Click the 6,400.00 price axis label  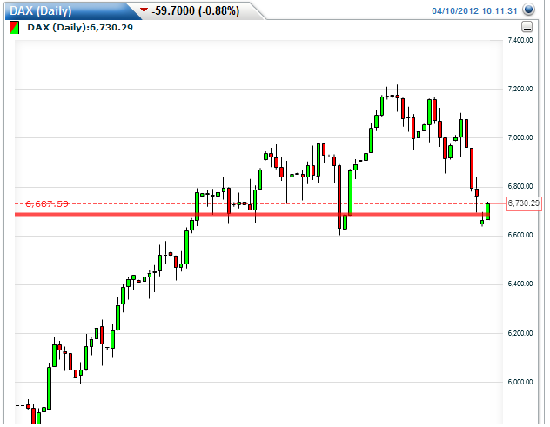[520, 284]
